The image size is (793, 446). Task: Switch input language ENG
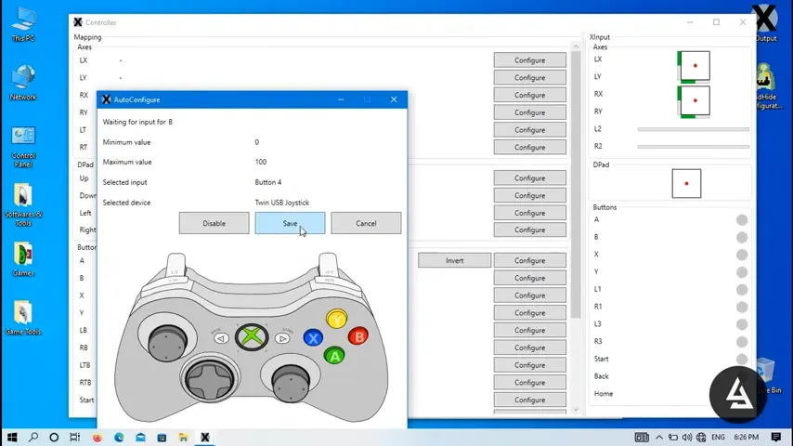point(718,437)
